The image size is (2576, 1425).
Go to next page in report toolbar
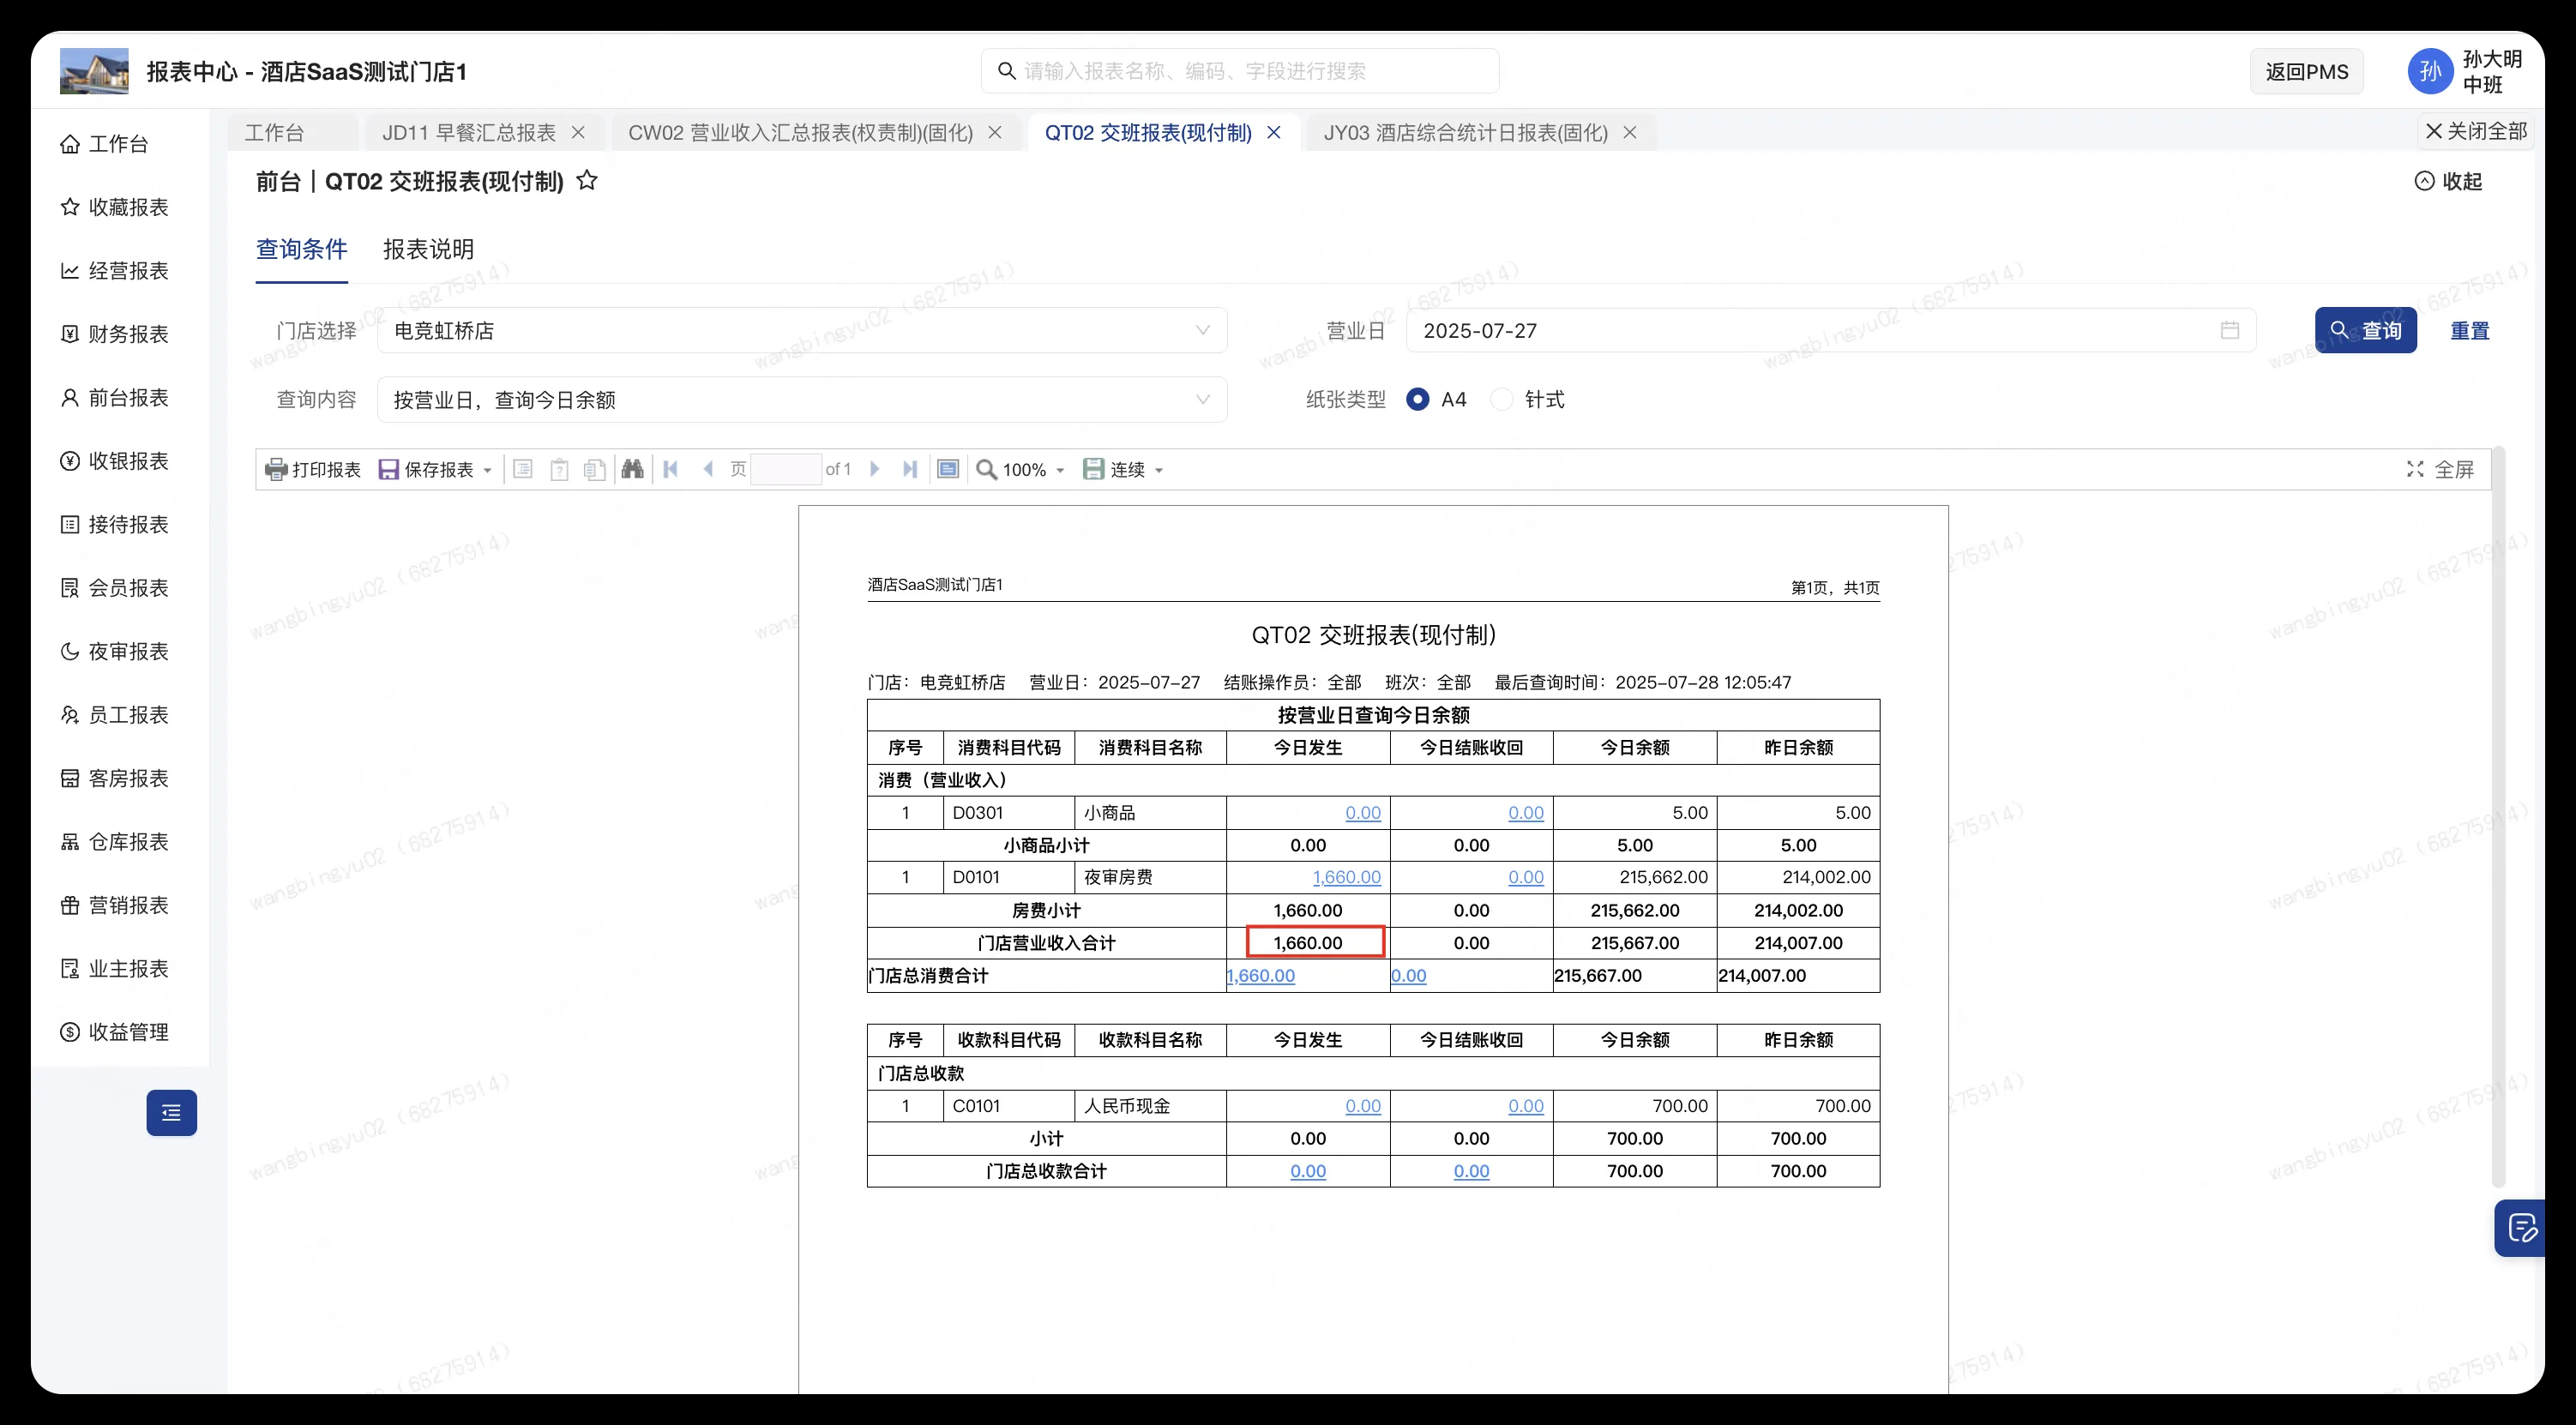point(875,469)
